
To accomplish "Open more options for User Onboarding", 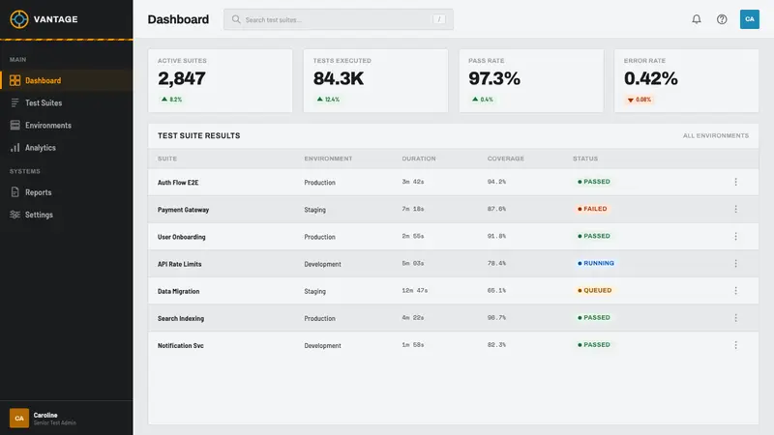I will (x=735, y=236).
